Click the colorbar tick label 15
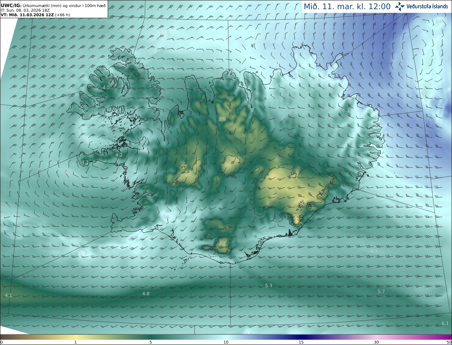The width and height of the screenshot is (452, 345). [x=301, y=342]
